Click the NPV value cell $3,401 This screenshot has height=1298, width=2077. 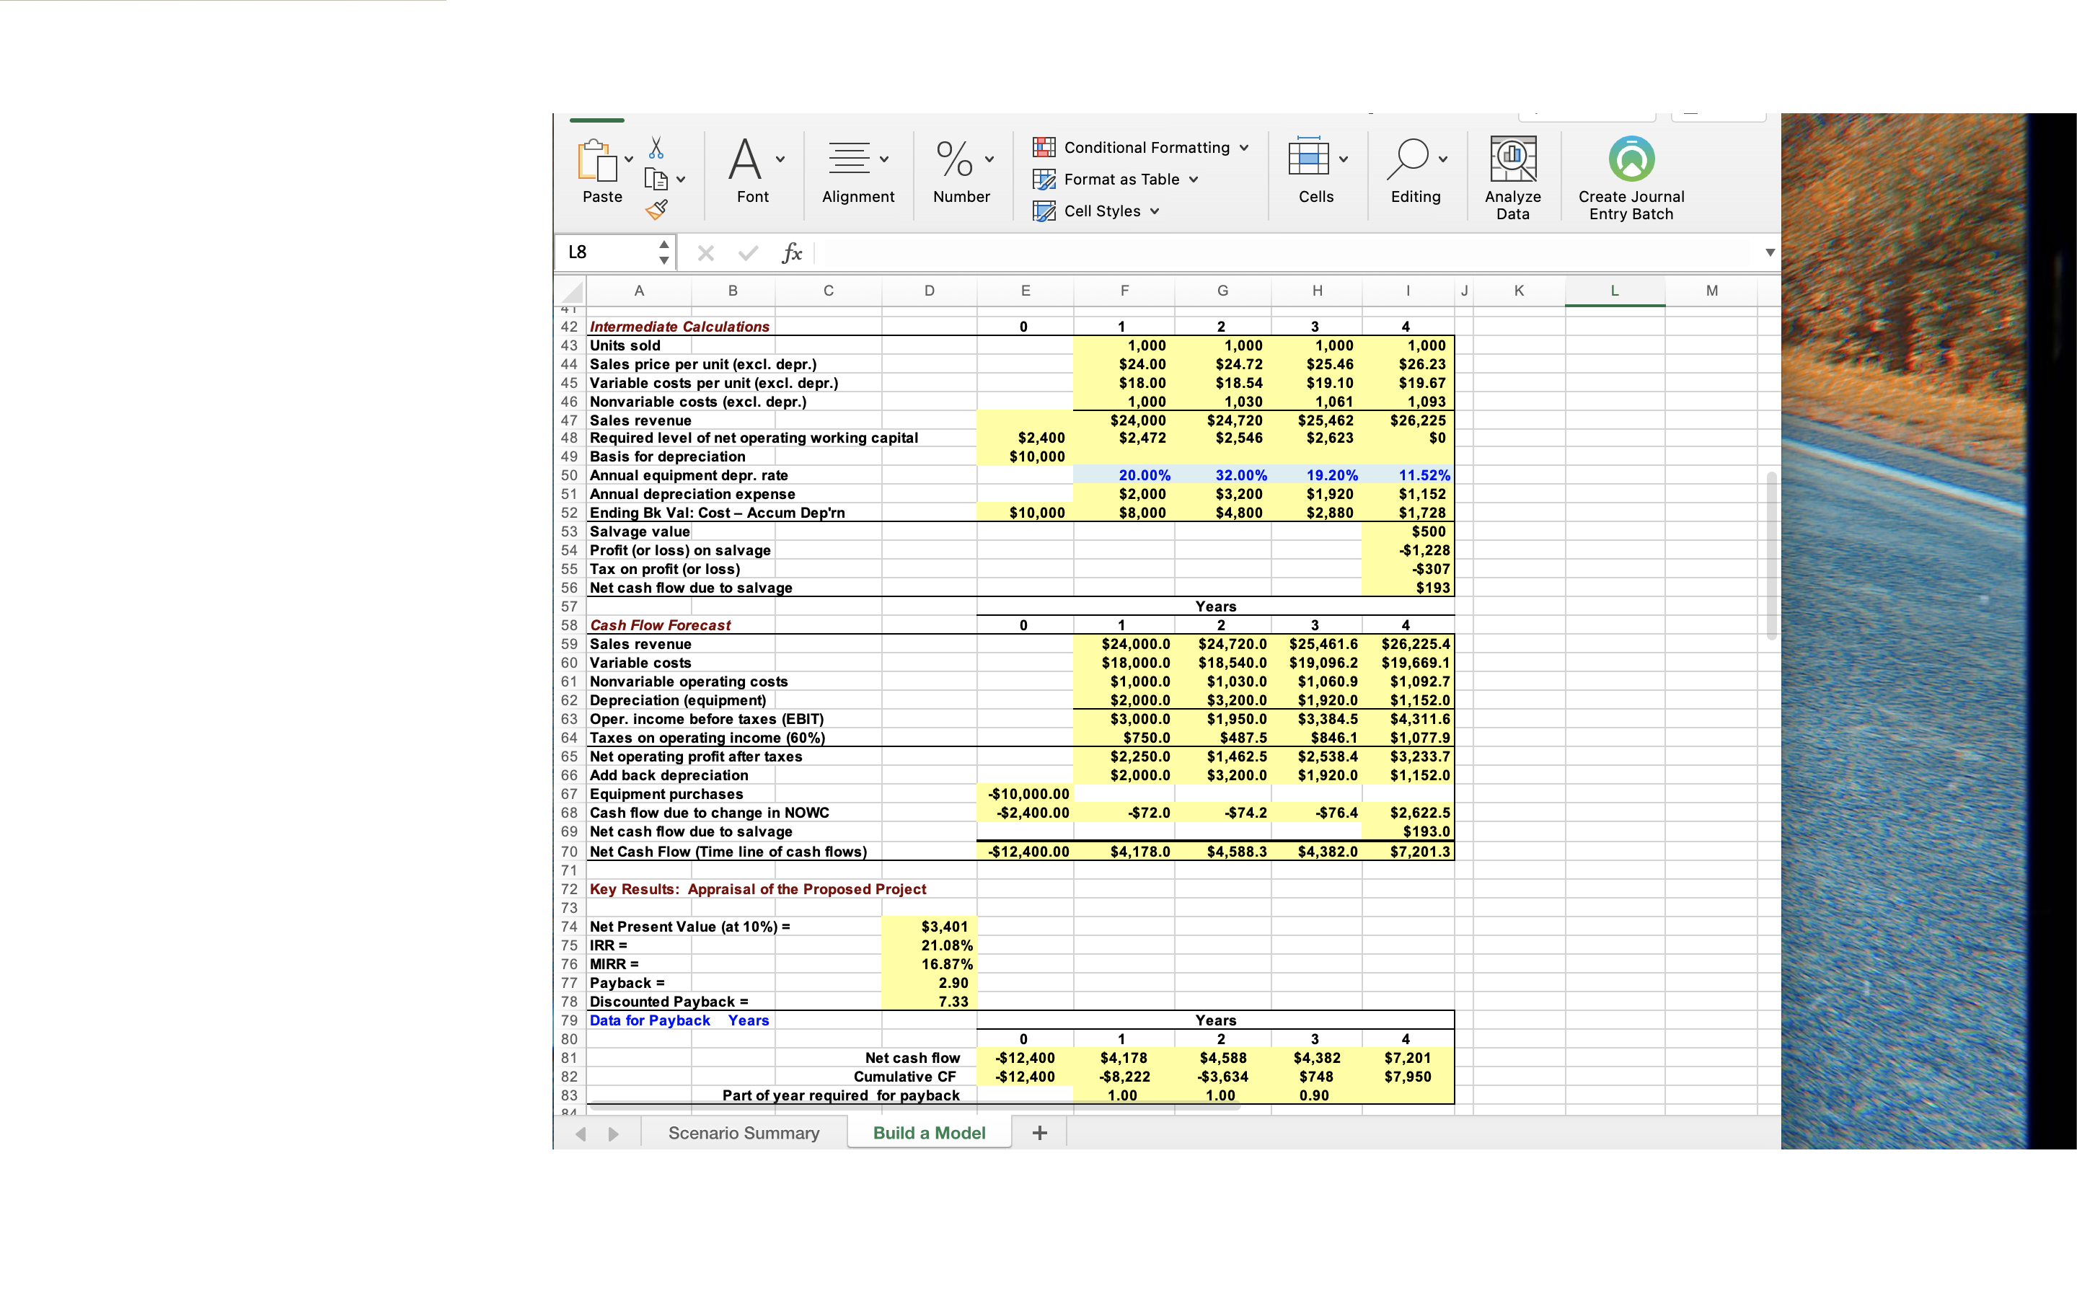pyautogui.click(x=929, y=927)
